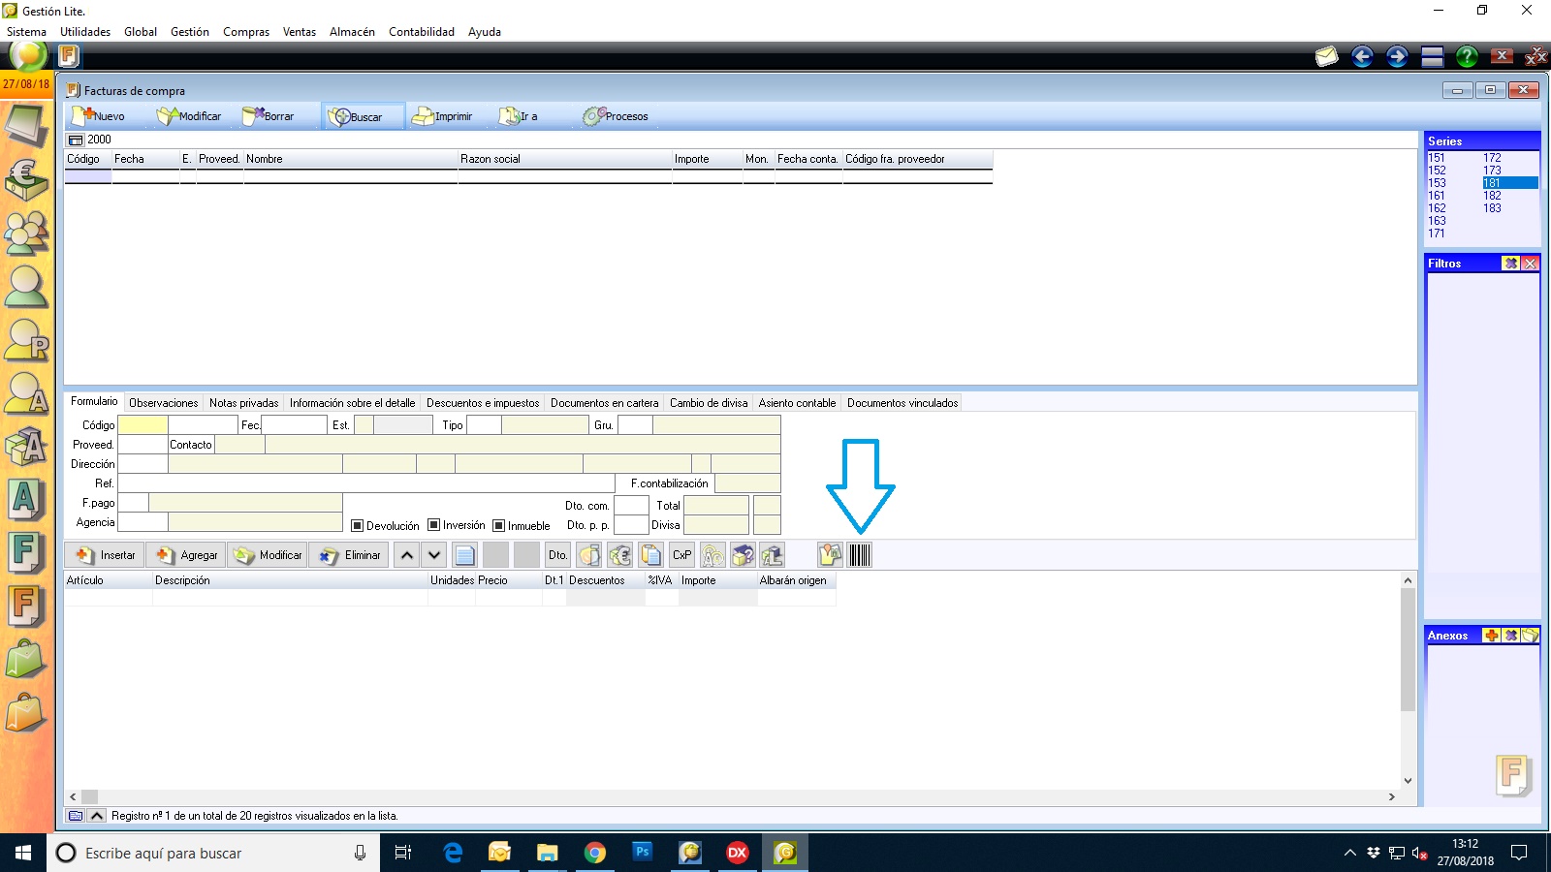
Task: Switch to the Asiento contable tab
Action: 797,403
